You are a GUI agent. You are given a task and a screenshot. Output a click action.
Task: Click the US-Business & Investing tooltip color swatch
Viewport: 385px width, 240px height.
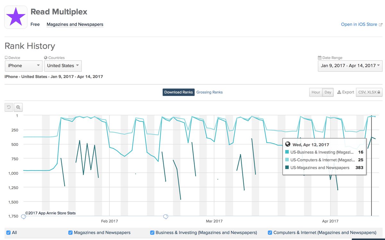[287, 152]
